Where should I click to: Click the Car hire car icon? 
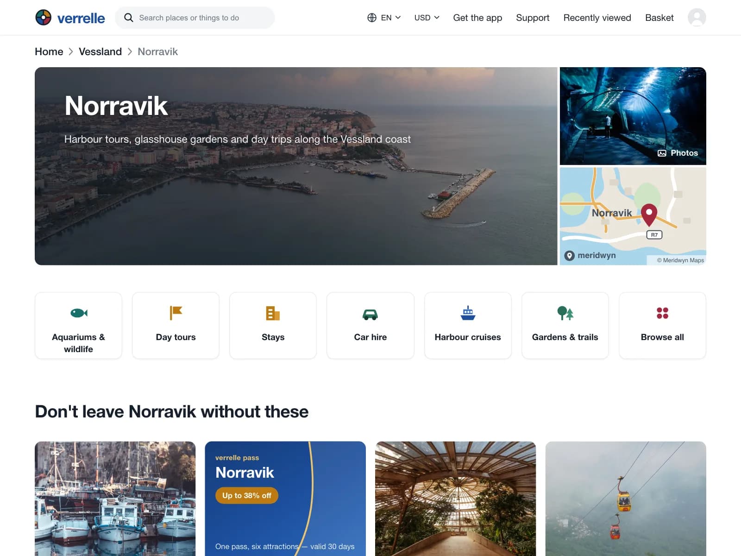(370, 315)
